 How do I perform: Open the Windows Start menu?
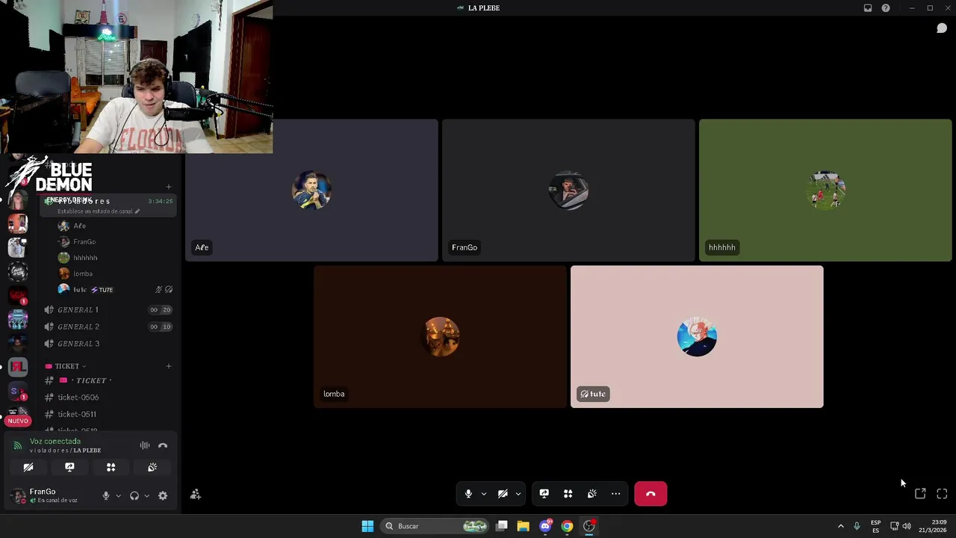pos(367,526)
